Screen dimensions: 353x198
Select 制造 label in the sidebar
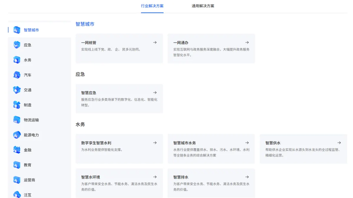[x=28, y=105]
